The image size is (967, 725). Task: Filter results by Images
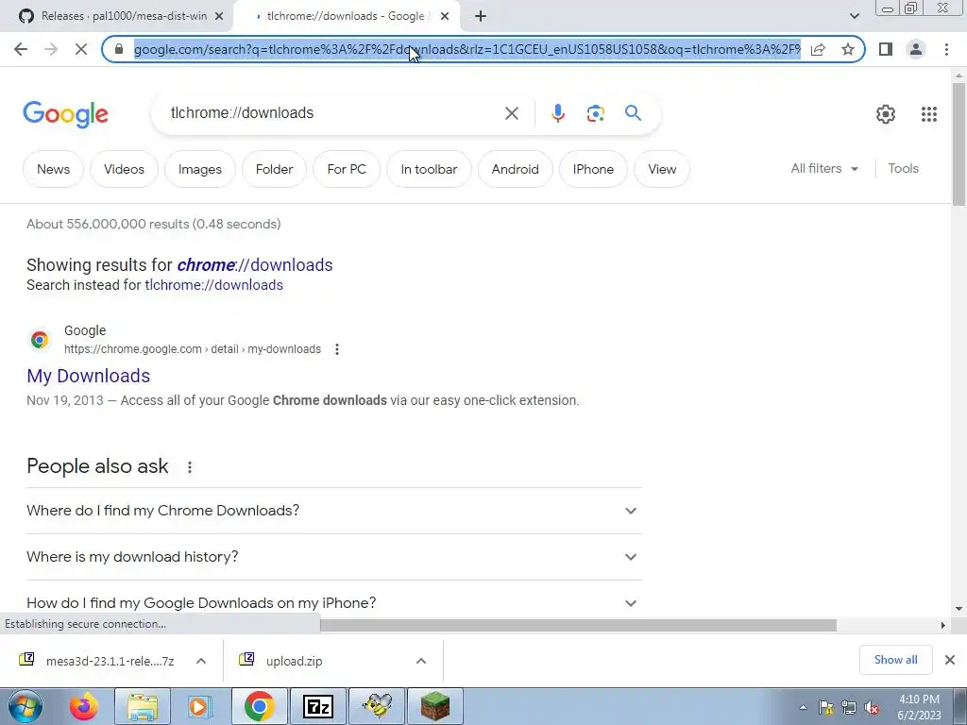pyautogui.click(x=200, y=169)
